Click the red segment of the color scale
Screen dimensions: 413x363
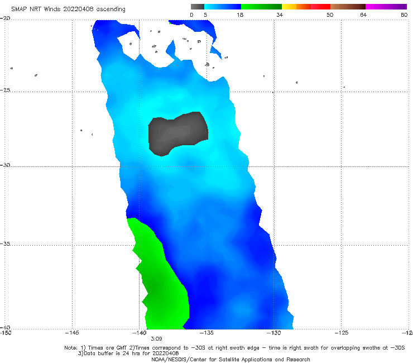[x=320, y=7]
